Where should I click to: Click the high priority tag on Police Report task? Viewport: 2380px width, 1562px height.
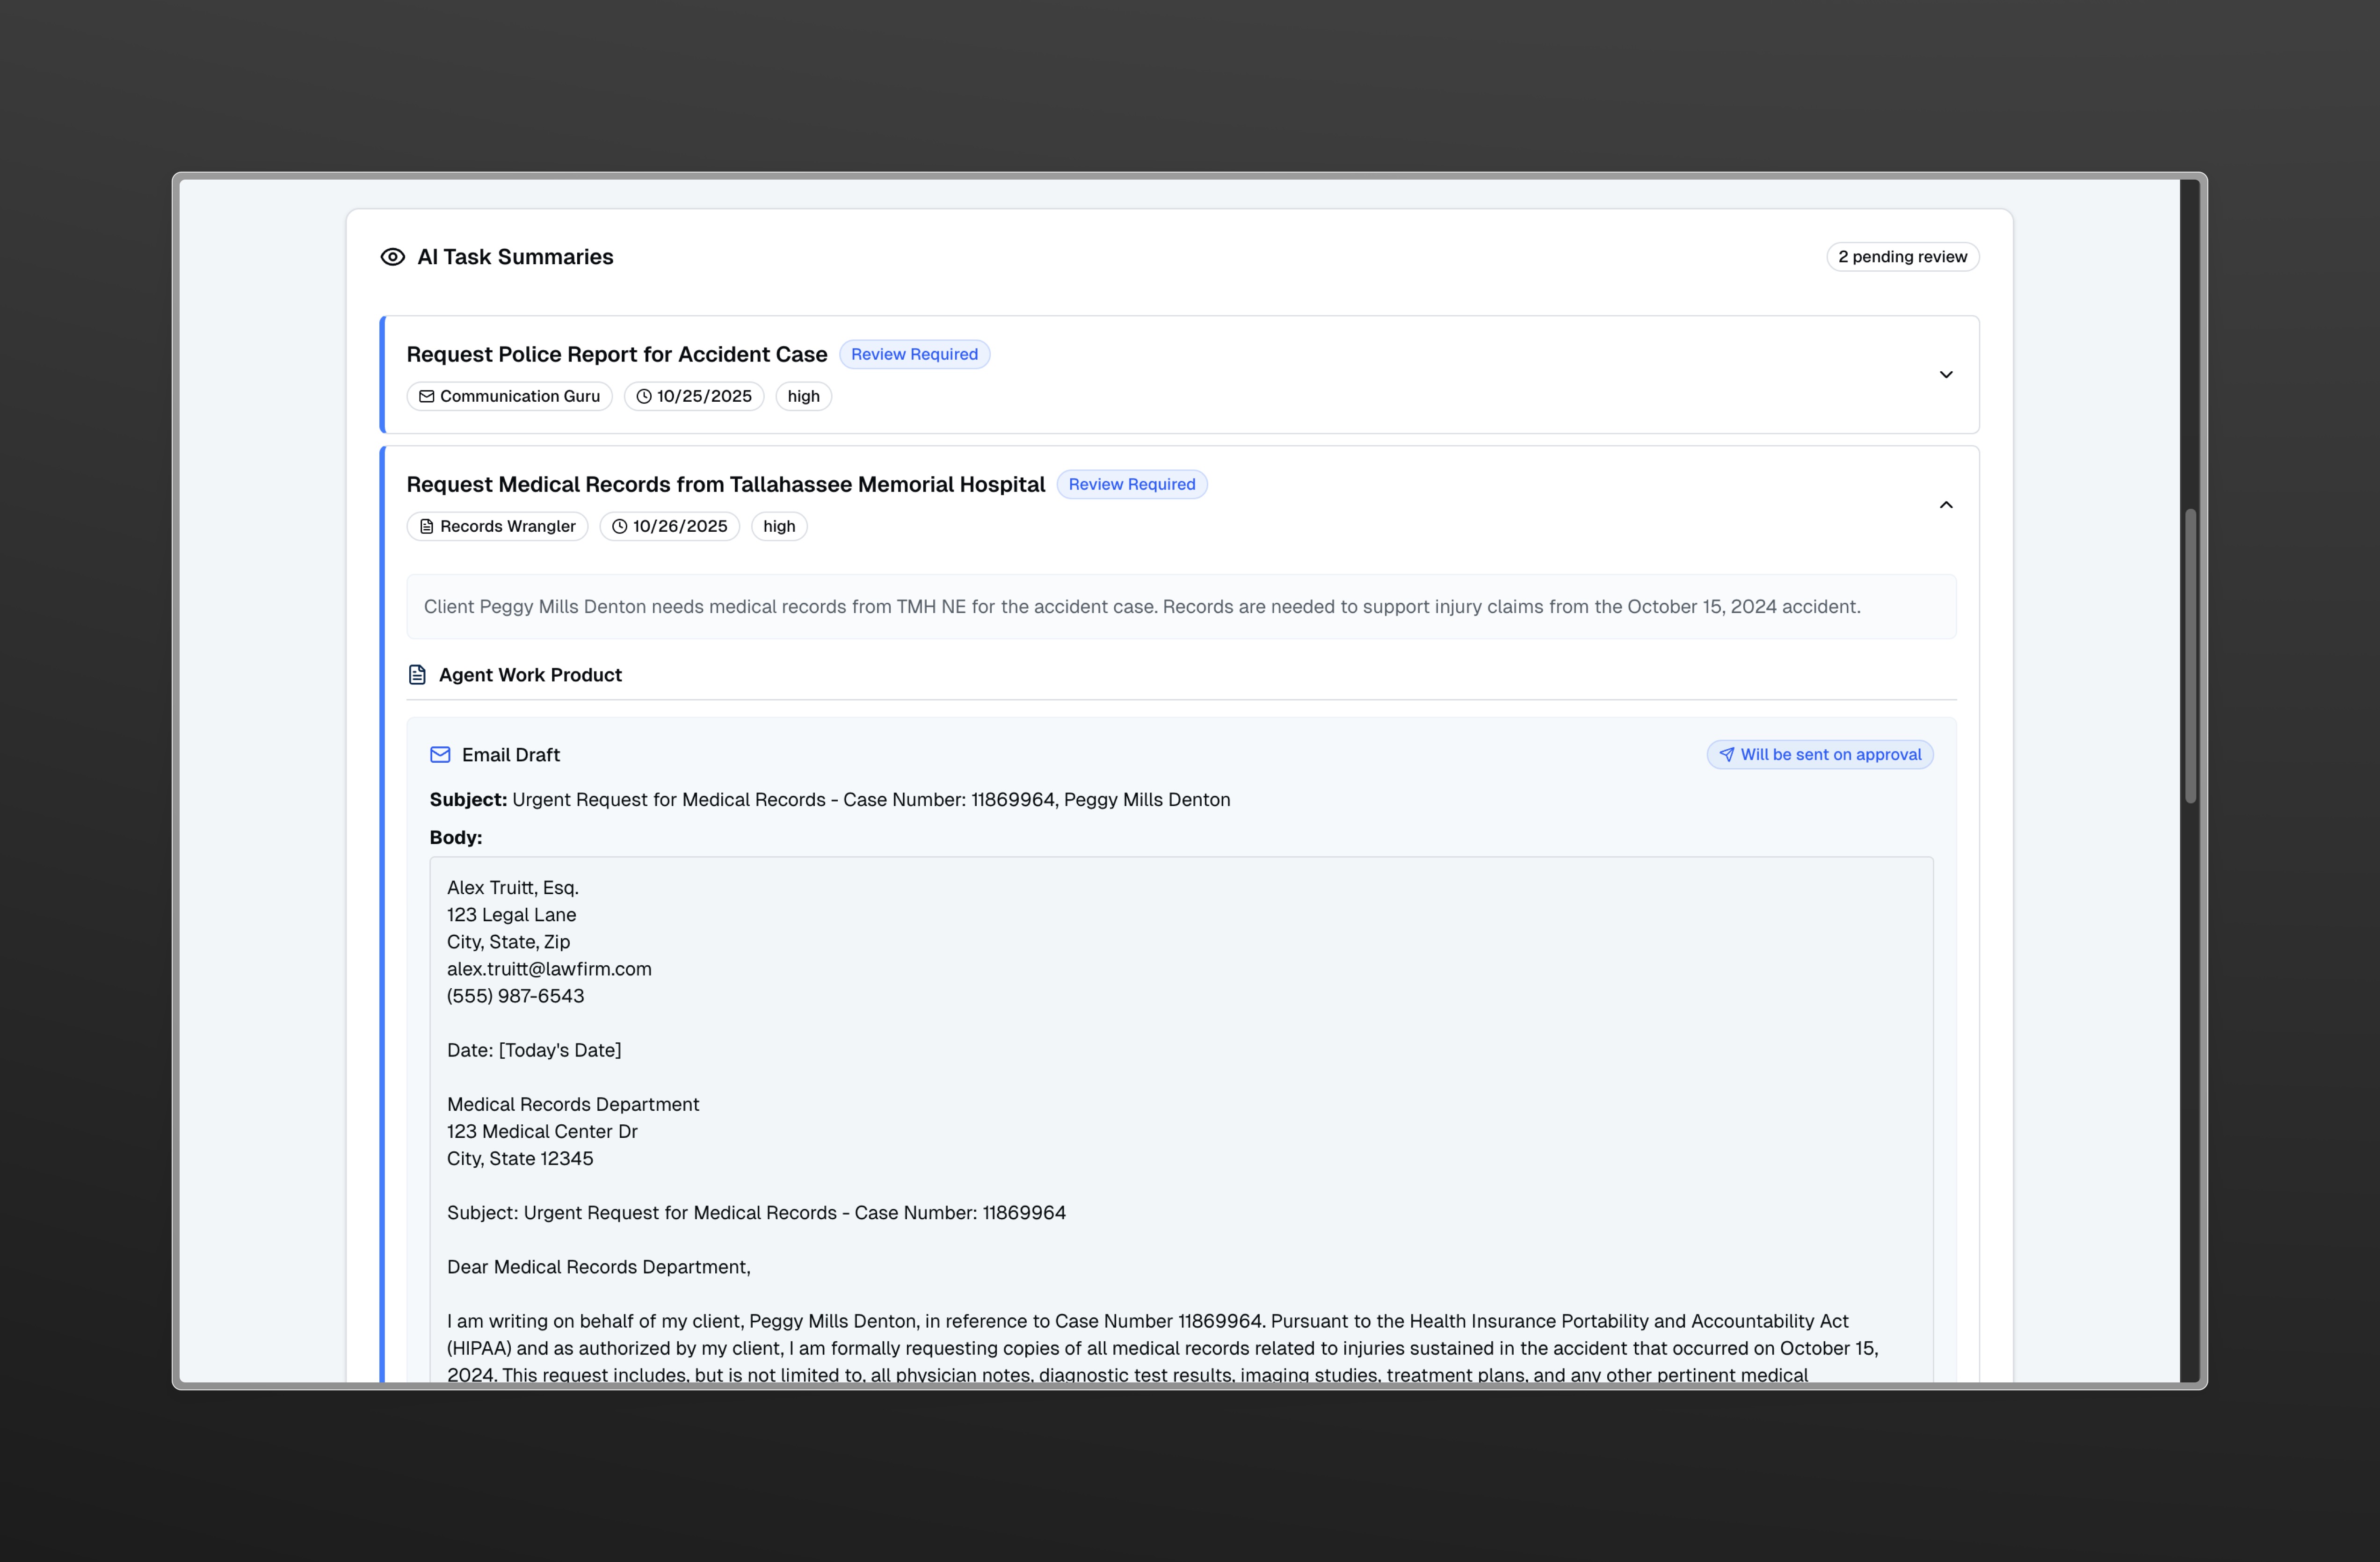click(x=803, y=396)
